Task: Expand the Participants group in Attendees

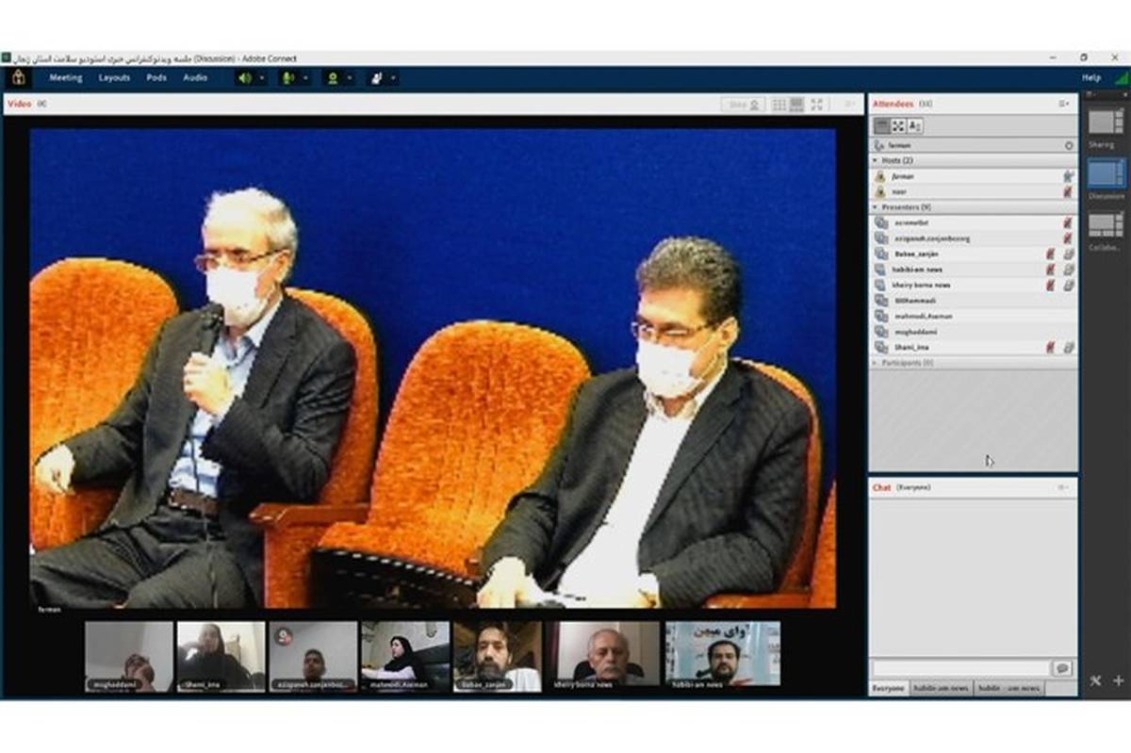Action: pyautogui.click(x=876, y=363)
